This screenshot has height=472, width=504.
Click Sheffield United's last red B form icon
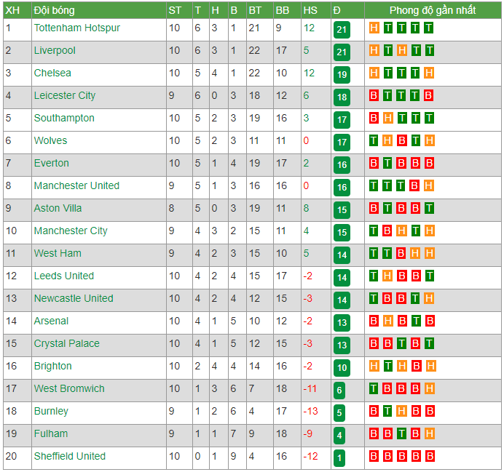pyautogui.click(x=430, y=456)
